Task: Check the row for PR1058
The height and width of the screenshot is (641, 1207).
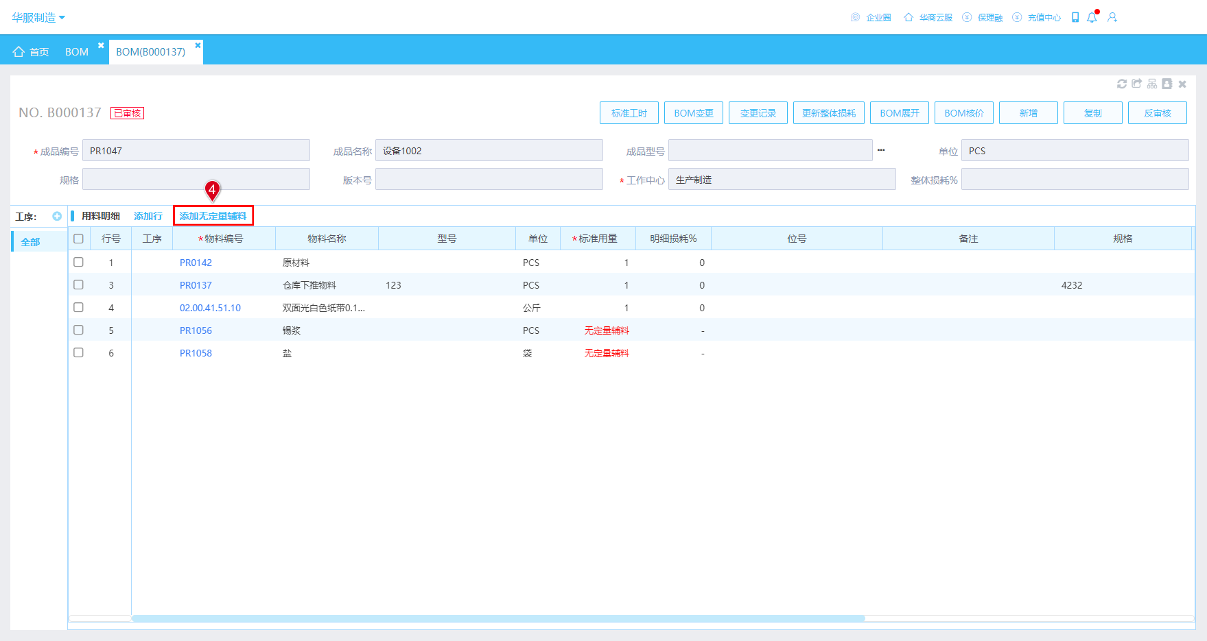Action: [78, 352]
